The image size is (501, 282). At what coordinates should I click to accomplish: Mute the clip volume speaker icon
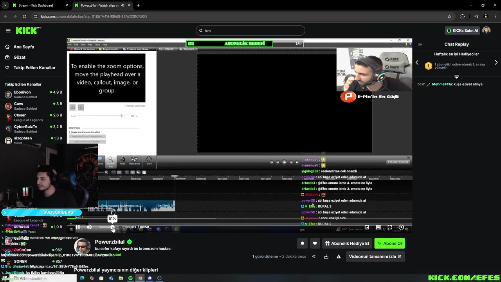(89, 227)
